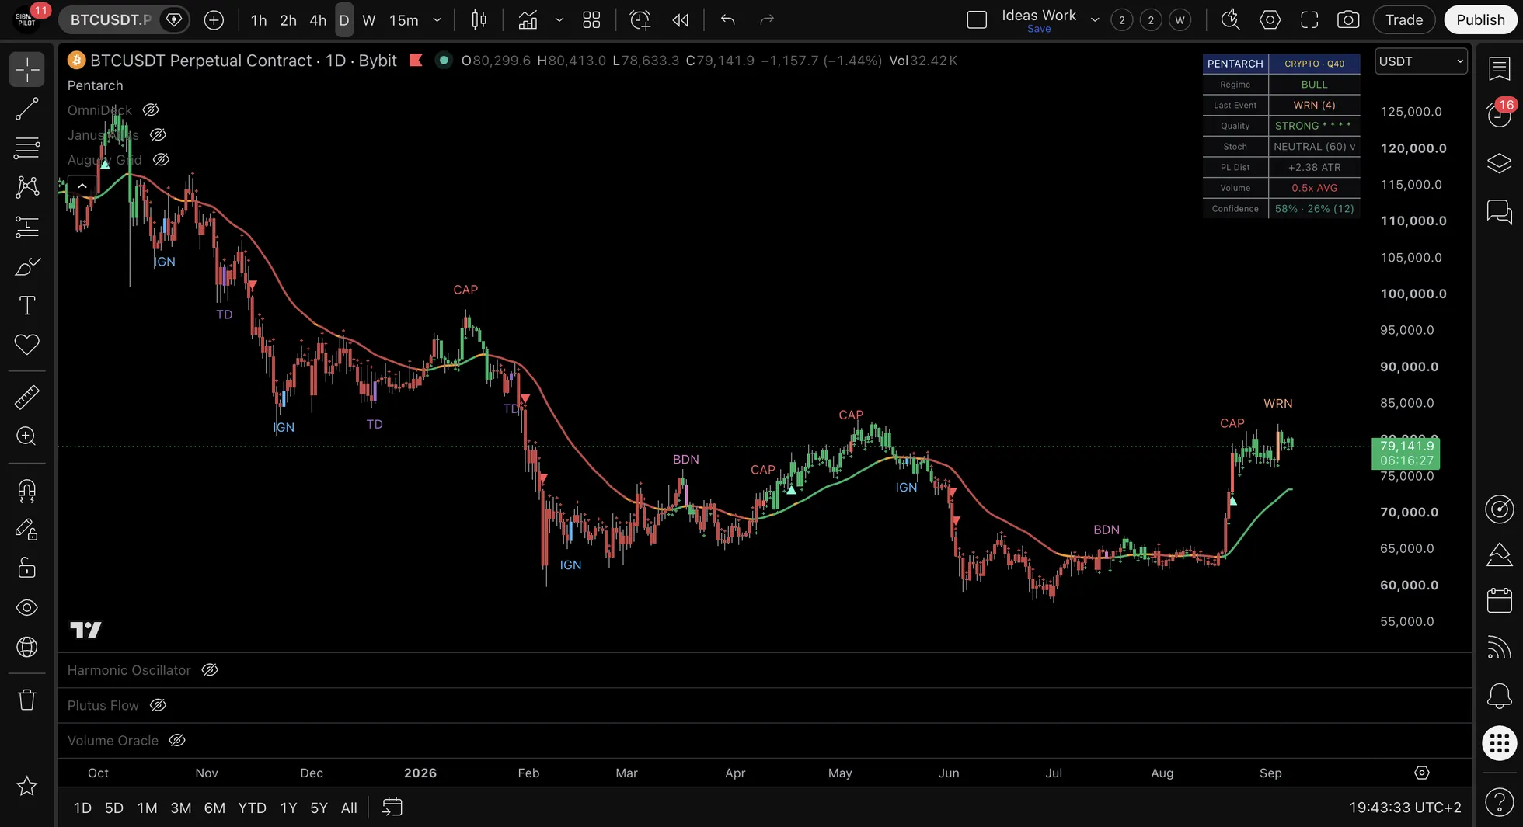Viewport: 1523px width, 827px height.
Task: Open the help center icon
Action: pos(1499,801)
